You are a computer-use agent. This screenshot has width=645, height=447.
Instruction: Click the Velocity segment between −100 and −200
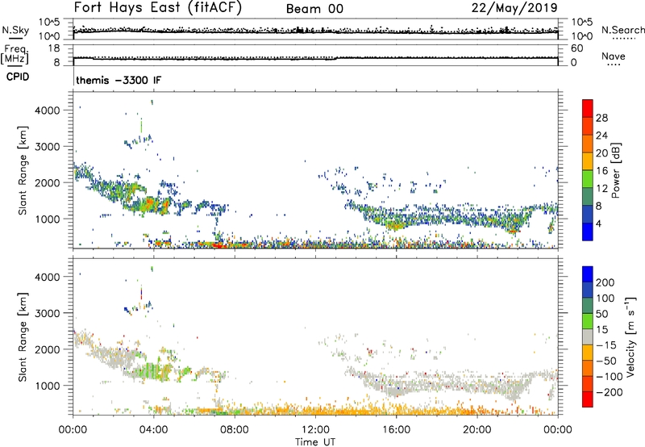[588, 384]
